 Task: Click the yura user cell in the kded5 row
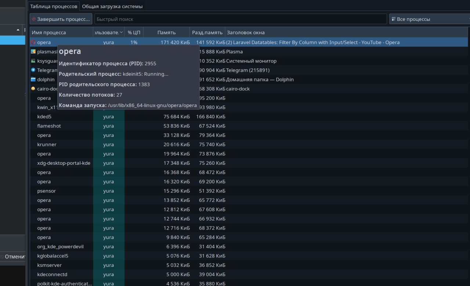pyautogui.click(x=109, y=116)
